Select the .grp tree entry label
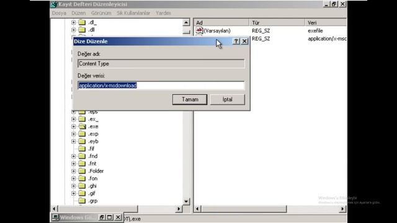 pos(92,201)
